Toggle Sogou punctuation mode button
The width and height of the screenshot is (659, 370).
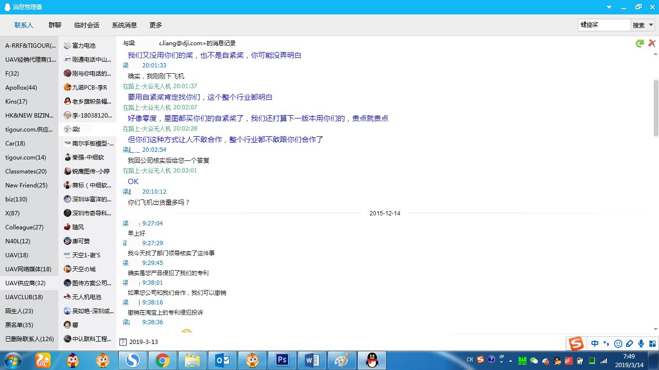(606, 344)
